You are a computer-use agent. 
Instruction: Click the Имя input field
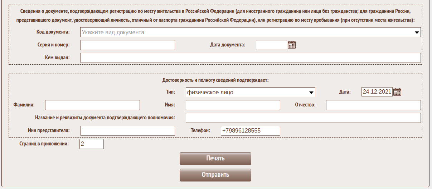[x=233, y=105]
